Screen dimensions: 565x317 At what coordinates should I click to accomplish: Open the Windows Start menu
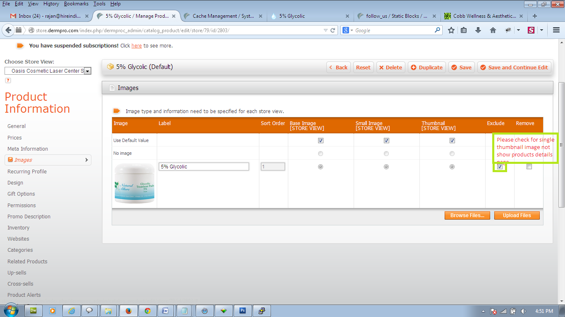pos(10,310)
